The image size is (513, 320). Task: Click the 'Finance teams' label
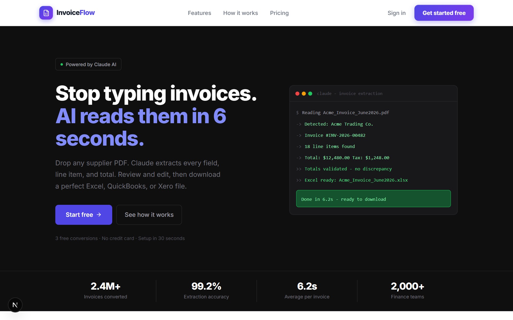point(407,297)
